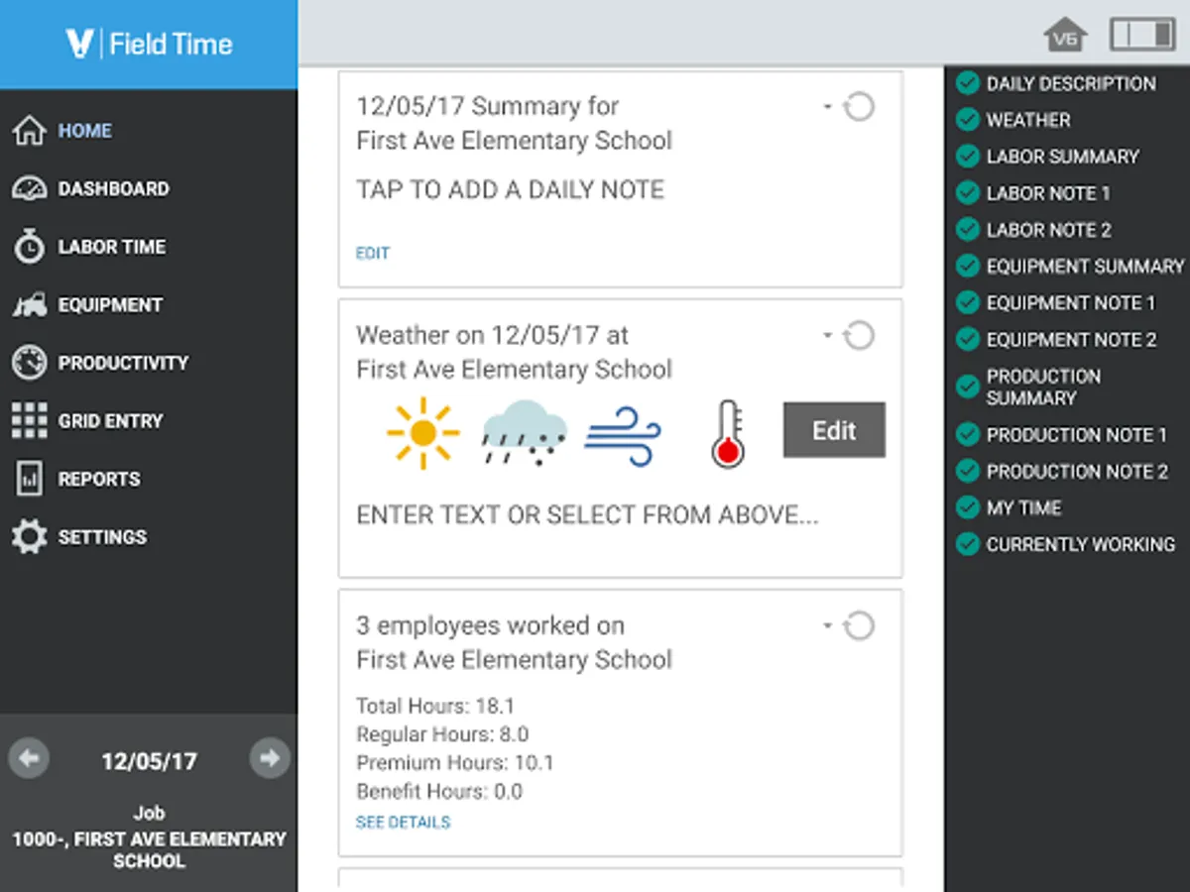
Task: Click the Equipment bulldozer icon
Action: click(29, 305)
